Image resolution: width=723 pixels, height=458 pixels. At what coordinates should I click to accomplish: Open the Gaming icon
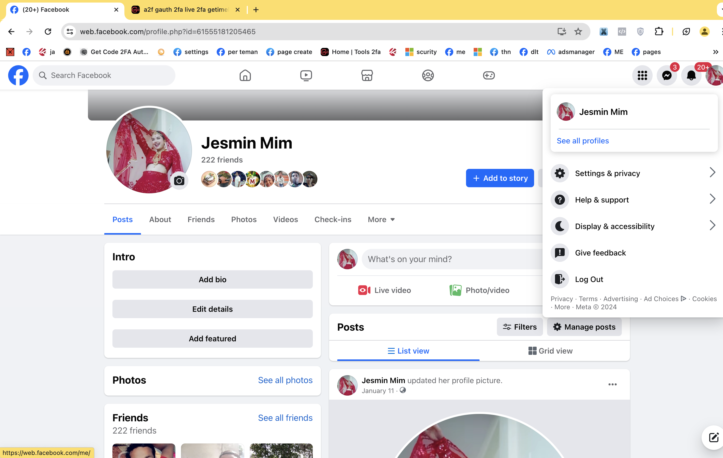click(489, 75)
